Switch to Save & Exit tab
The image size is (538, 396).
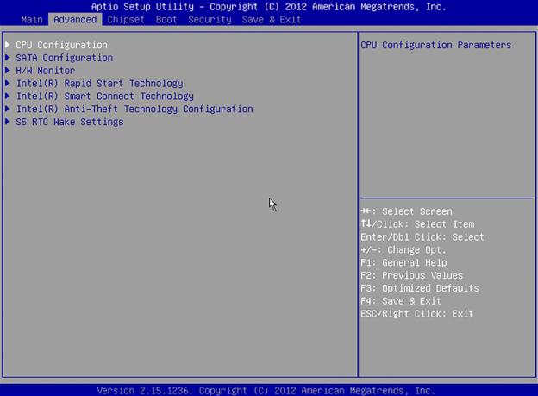pyautogui.click(x=272, y=20)
